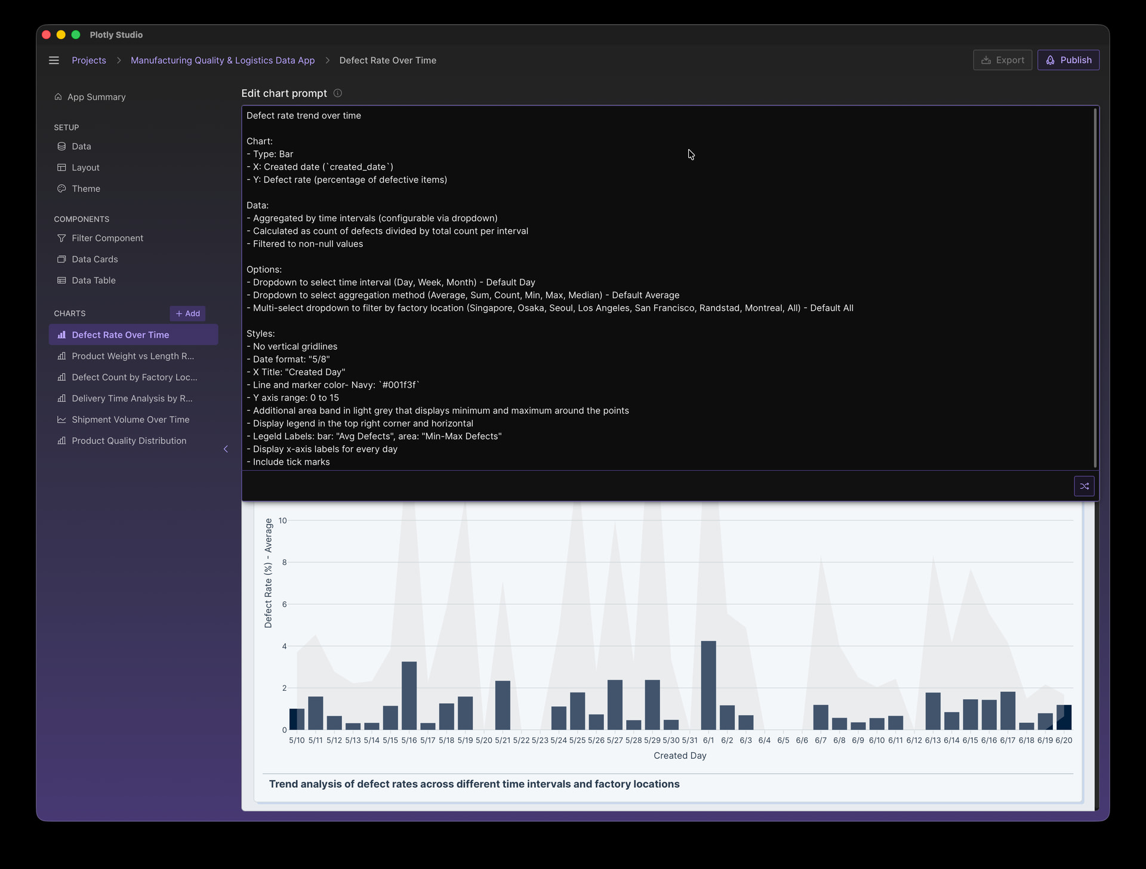
Task: Click the Theme palette icon
Action: [x=61, y=188]
